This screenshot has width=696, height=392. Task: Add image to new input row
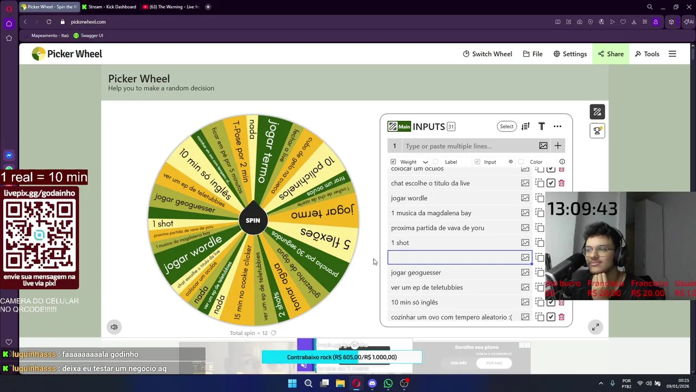point(543,146)
